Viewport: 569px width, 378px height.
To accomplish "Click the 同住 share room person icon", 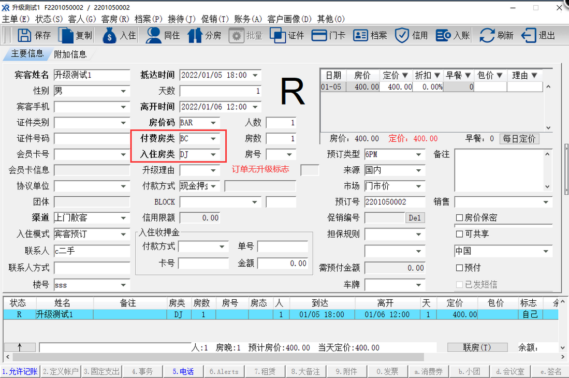I will coord(153,35).
